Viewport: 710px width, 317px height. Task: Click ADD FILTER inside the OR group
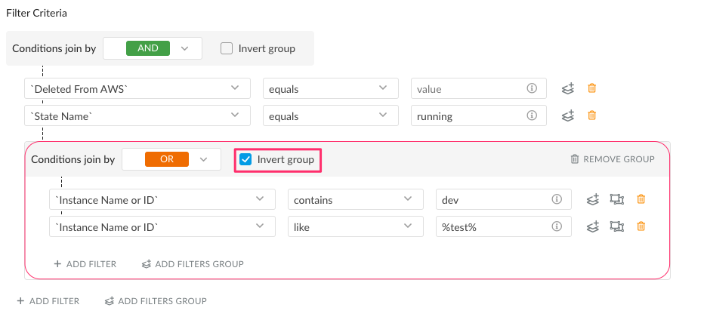coord(85,264)
